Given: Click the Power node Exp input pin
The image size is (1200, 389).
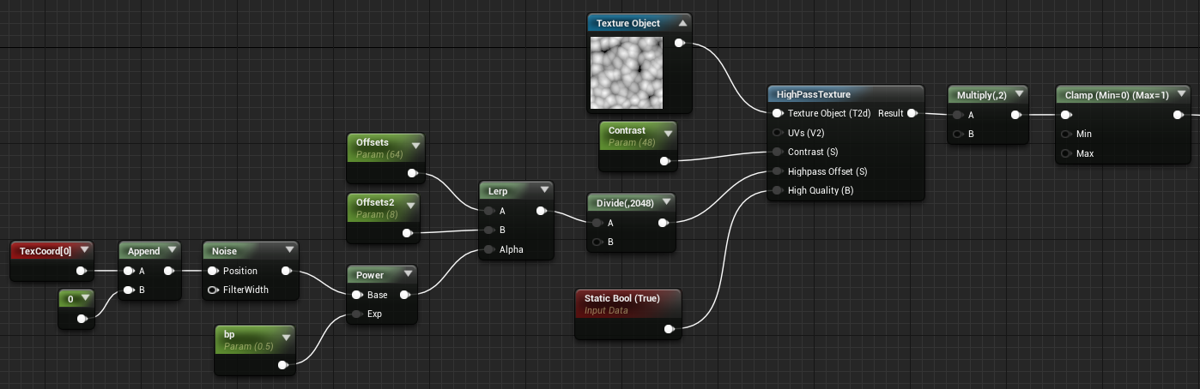Looking at the screenshot, I should click(x=356, y=314).
